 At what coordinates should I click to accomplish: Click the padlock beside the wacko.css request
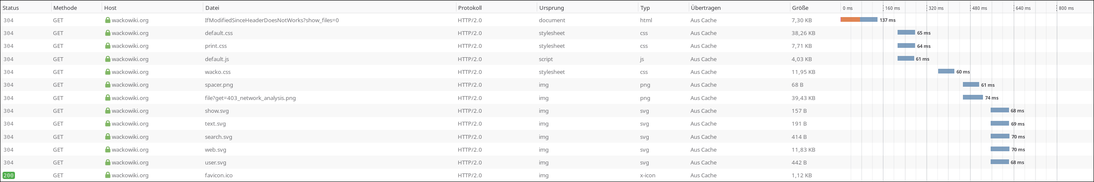tap(108, 72)
